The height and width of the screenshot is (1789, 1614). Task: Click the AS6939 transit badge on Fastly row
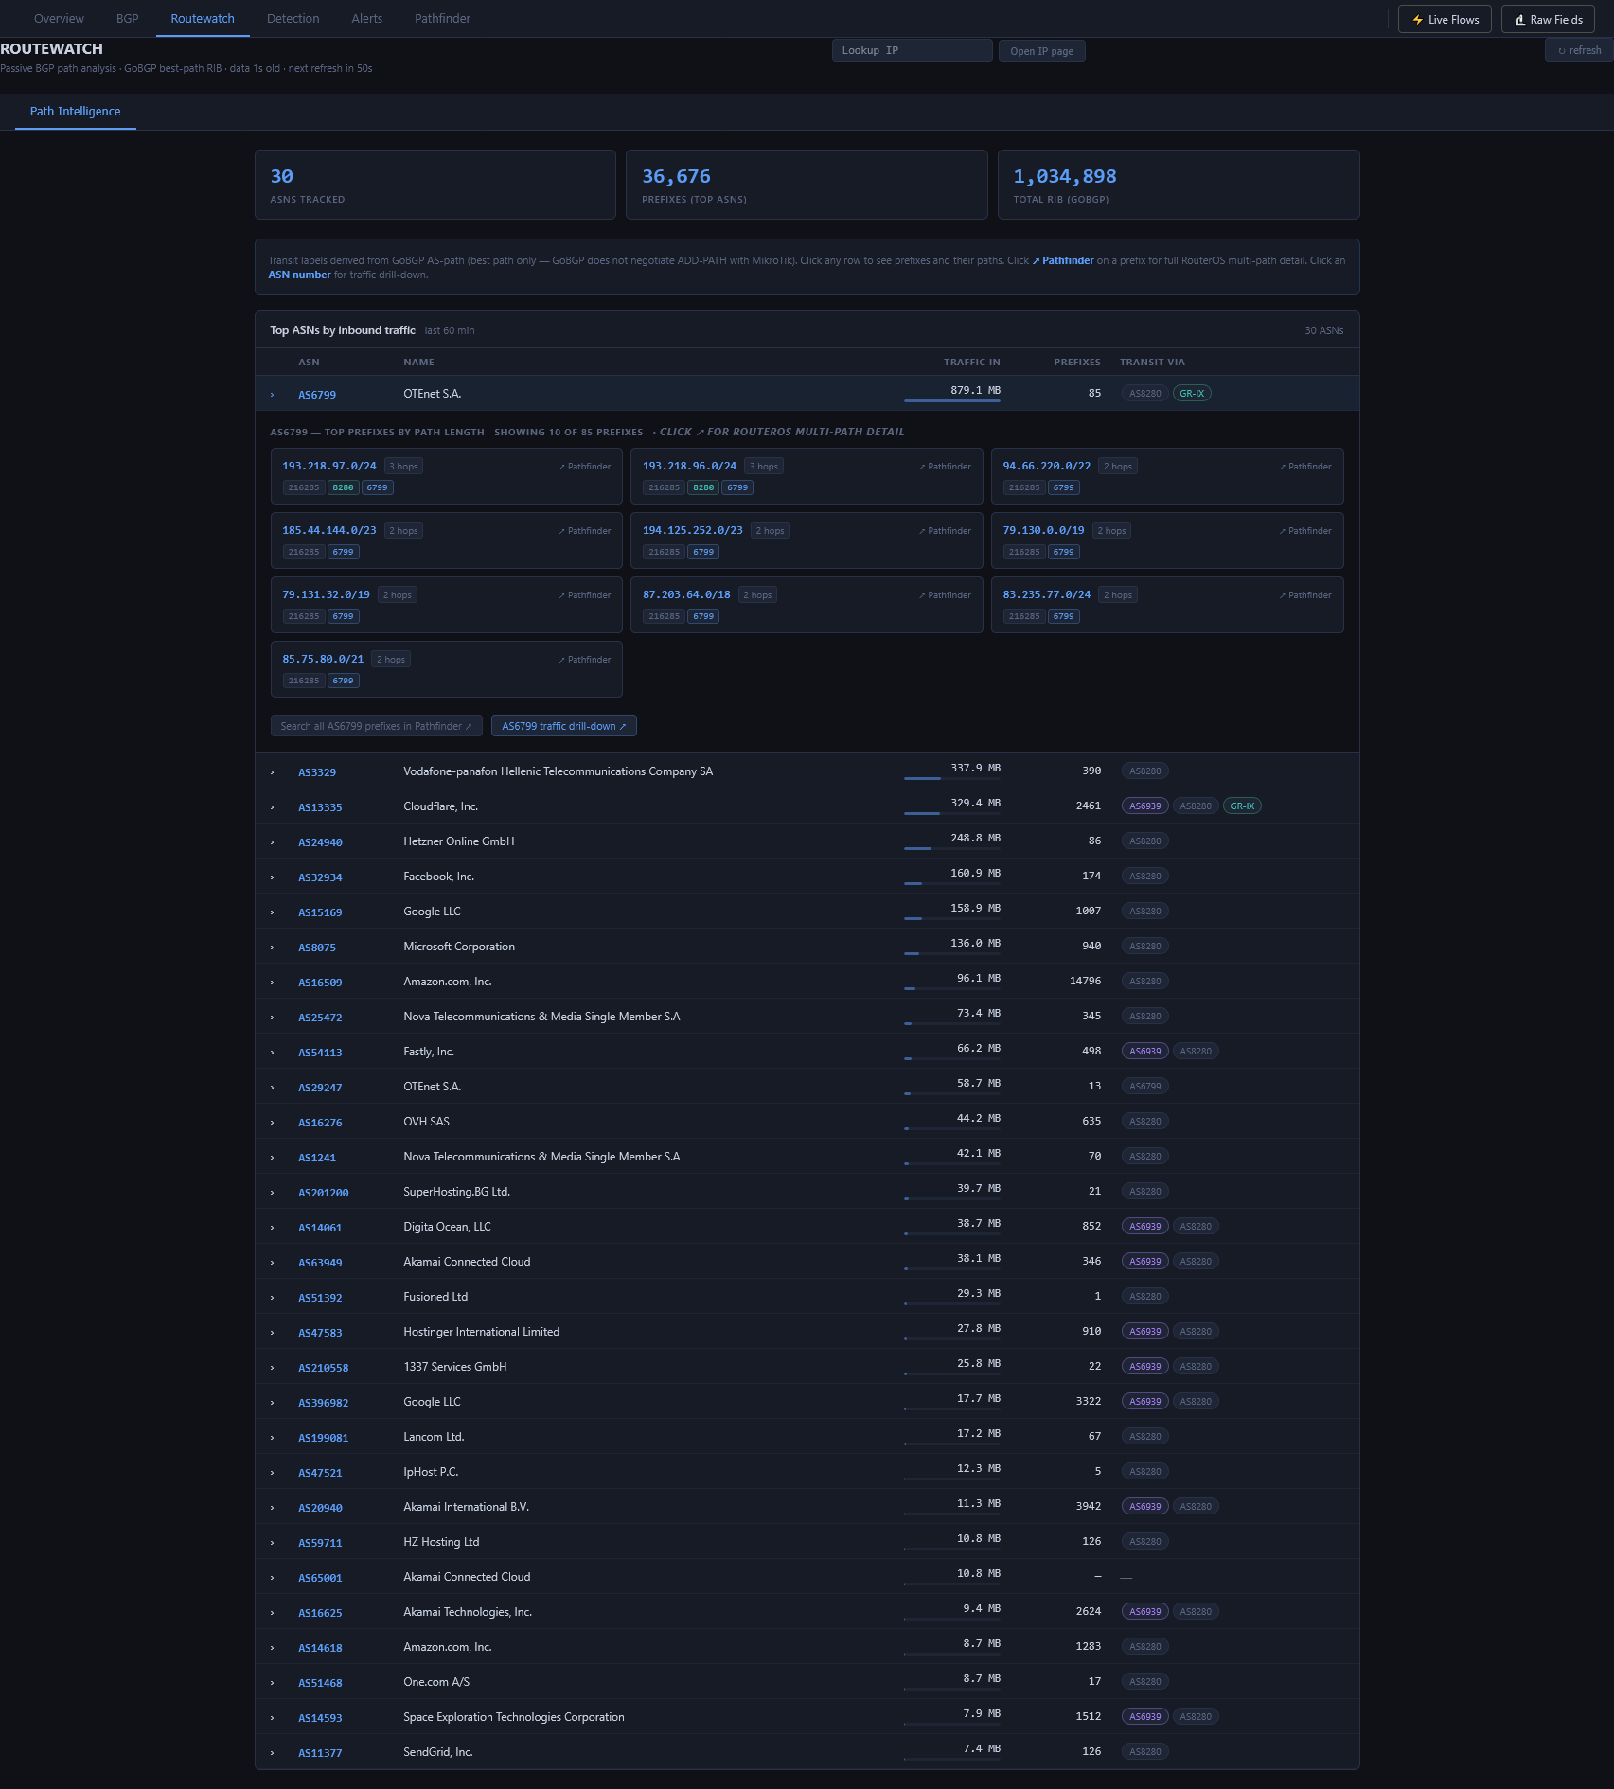(x=1144, y=1052)
